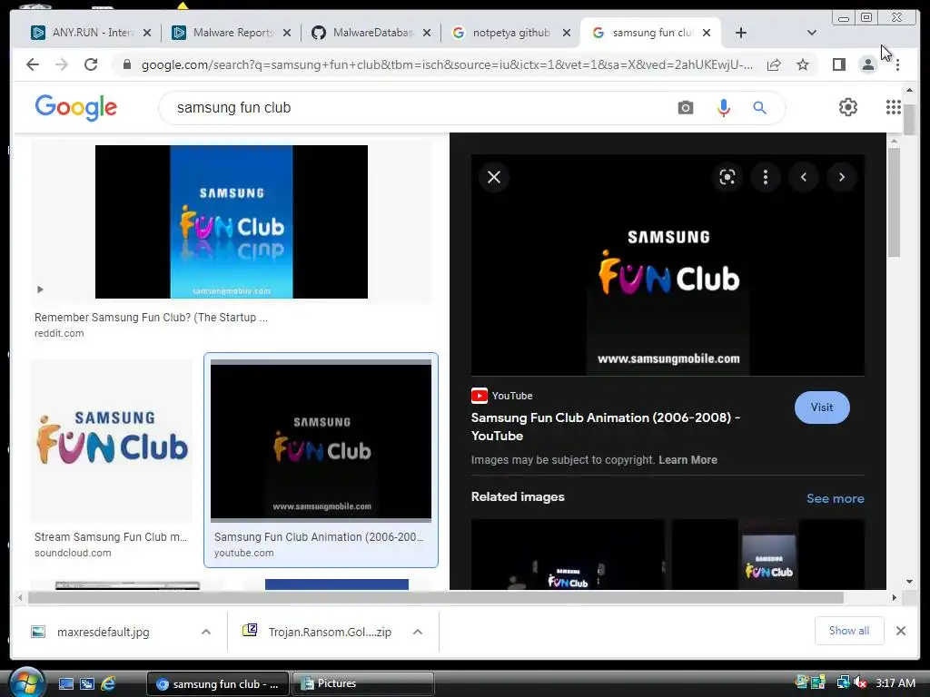930x697 pixels.
Task: Click the Google logo
Action: click(76, 107)
